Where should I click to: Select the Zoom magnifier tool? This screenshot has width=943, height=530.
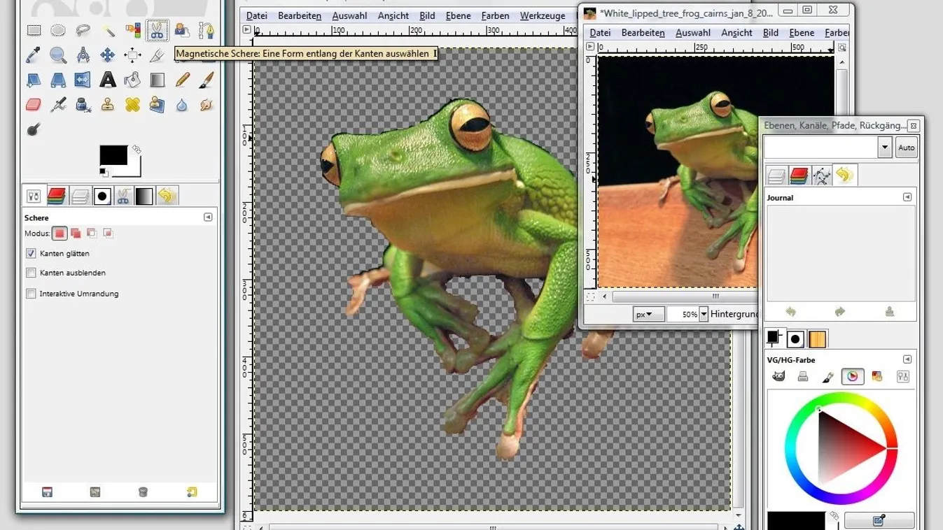[58, 55]
